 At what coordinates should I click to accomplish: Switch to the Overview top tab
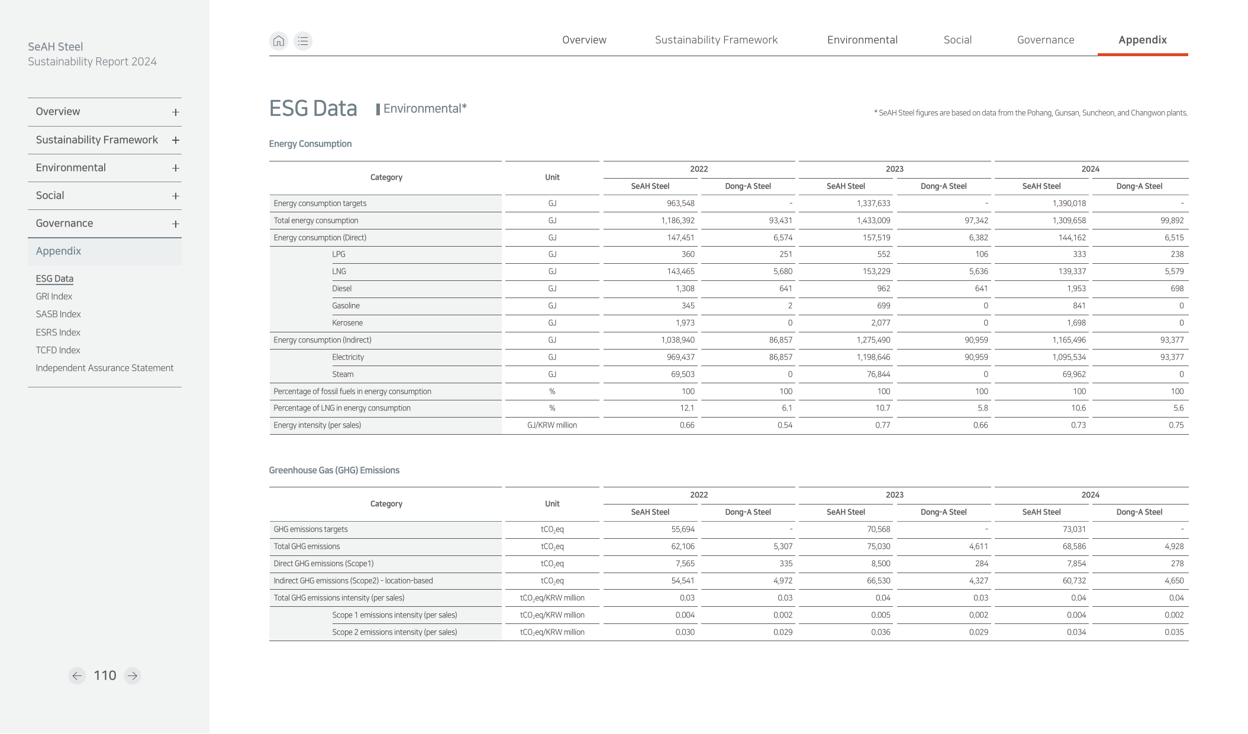tap(584, 40)
